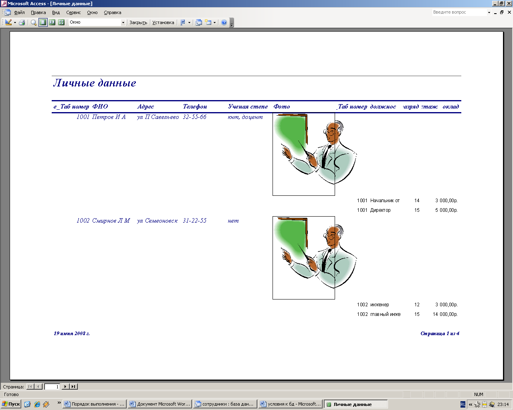Click the Введите вопрос help input field
Screen dimensions: 513x410
point(459,12)
